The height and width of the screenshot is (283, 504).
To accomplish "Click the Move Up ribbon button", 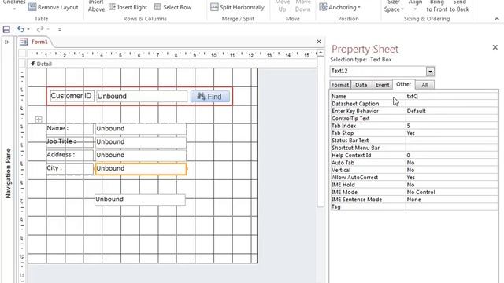I will point(282,6).
